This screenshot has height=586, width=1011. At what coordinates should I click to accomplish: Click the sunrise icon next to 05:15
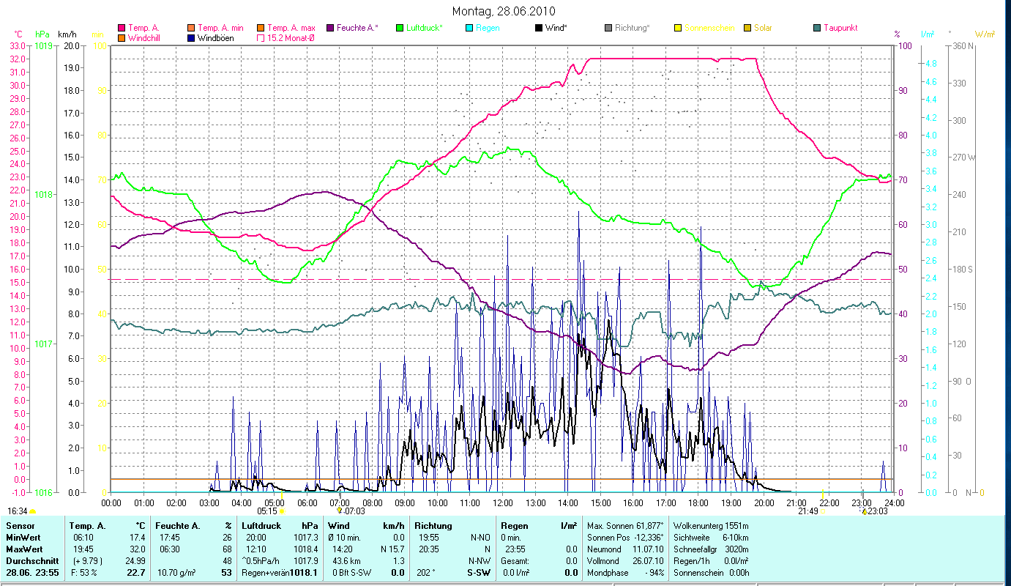click(x=282, y=511)
